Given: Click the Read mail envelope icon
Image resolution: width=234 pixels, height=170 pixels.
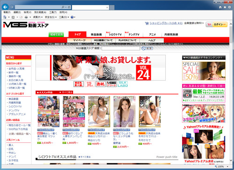Looking at the screenshot, I should pos(21,17).
